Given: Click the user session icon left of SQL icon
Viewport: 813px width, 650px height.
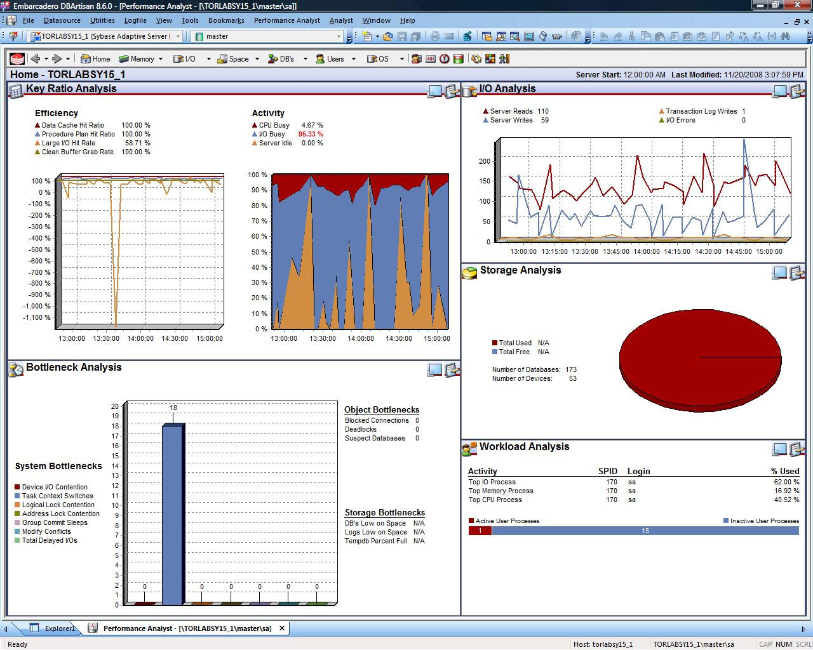Looking at the screenshot, I should (x=416, y=59).
